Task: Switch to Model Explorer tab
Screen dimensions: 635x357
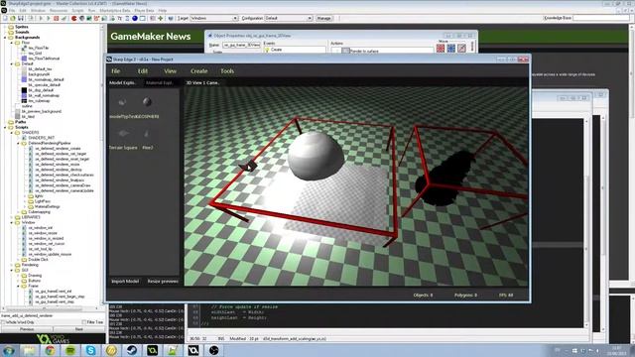Action: (123, 82)
